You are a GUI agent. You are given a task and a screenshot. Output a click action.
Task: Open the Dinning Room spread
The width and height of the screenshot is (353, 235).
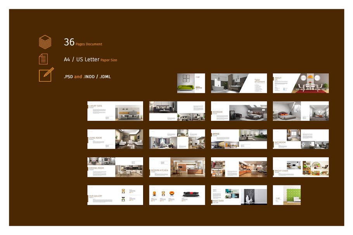[115, 167]
